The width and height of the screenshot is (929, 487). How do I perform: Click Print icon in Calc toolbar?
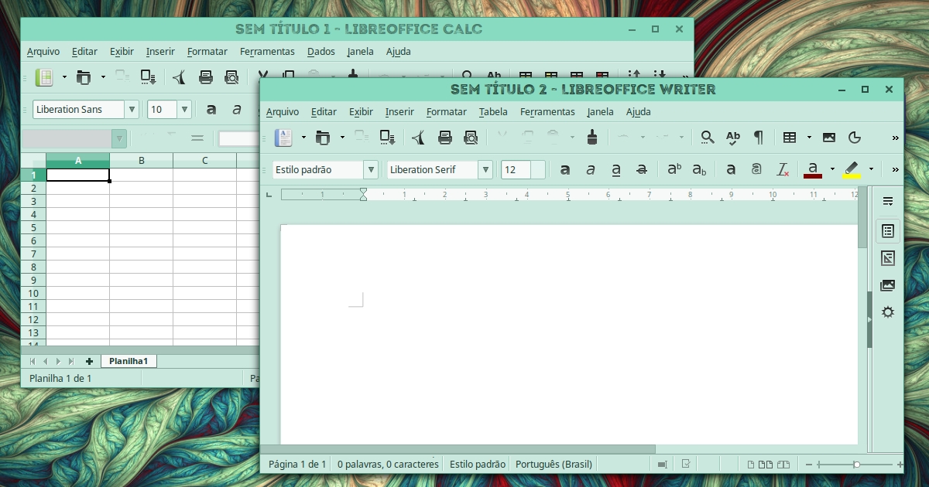coord(206,77)
